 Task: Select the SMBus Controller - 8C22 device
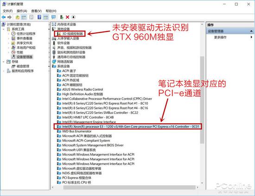(x=100, y=113)
